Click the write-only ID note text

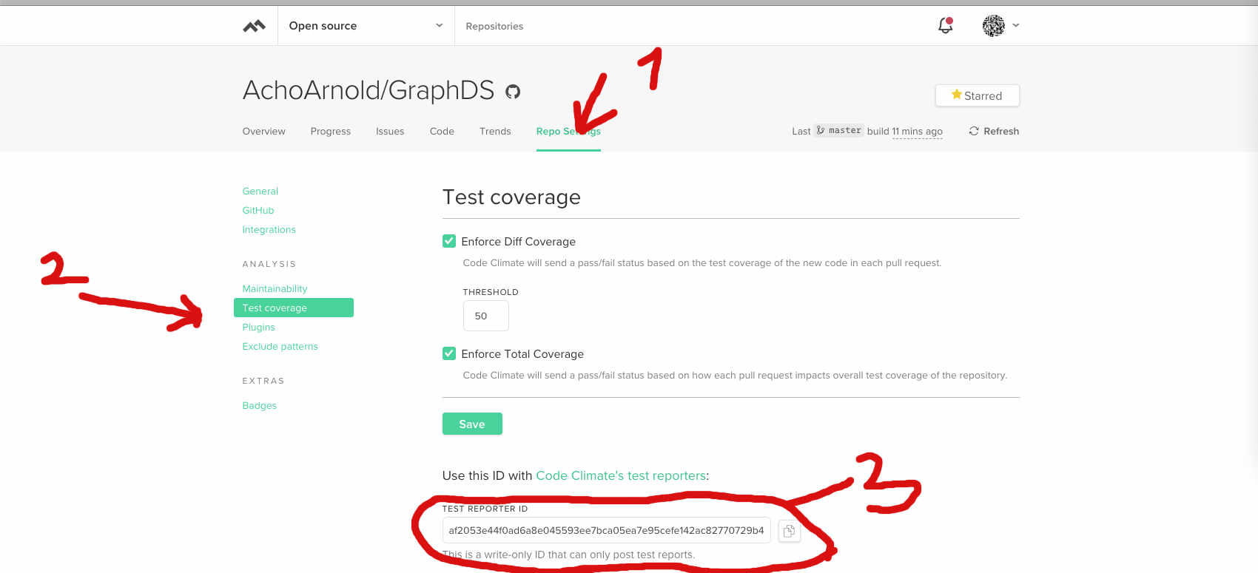click(568, 555)
